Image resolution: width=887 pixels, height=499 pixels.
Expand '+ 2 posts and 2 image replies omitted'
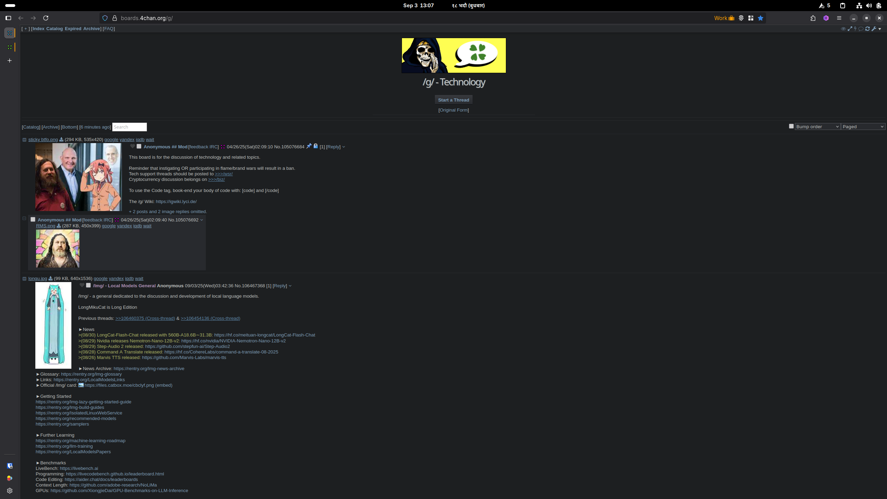tap(168, 211)
